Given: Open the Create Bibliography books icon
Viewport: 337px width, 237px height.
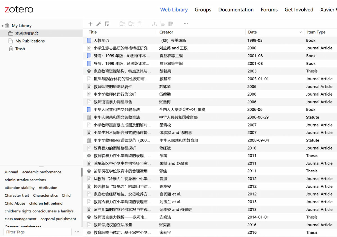Looking at the screenshot, I should tap(171, 24).
